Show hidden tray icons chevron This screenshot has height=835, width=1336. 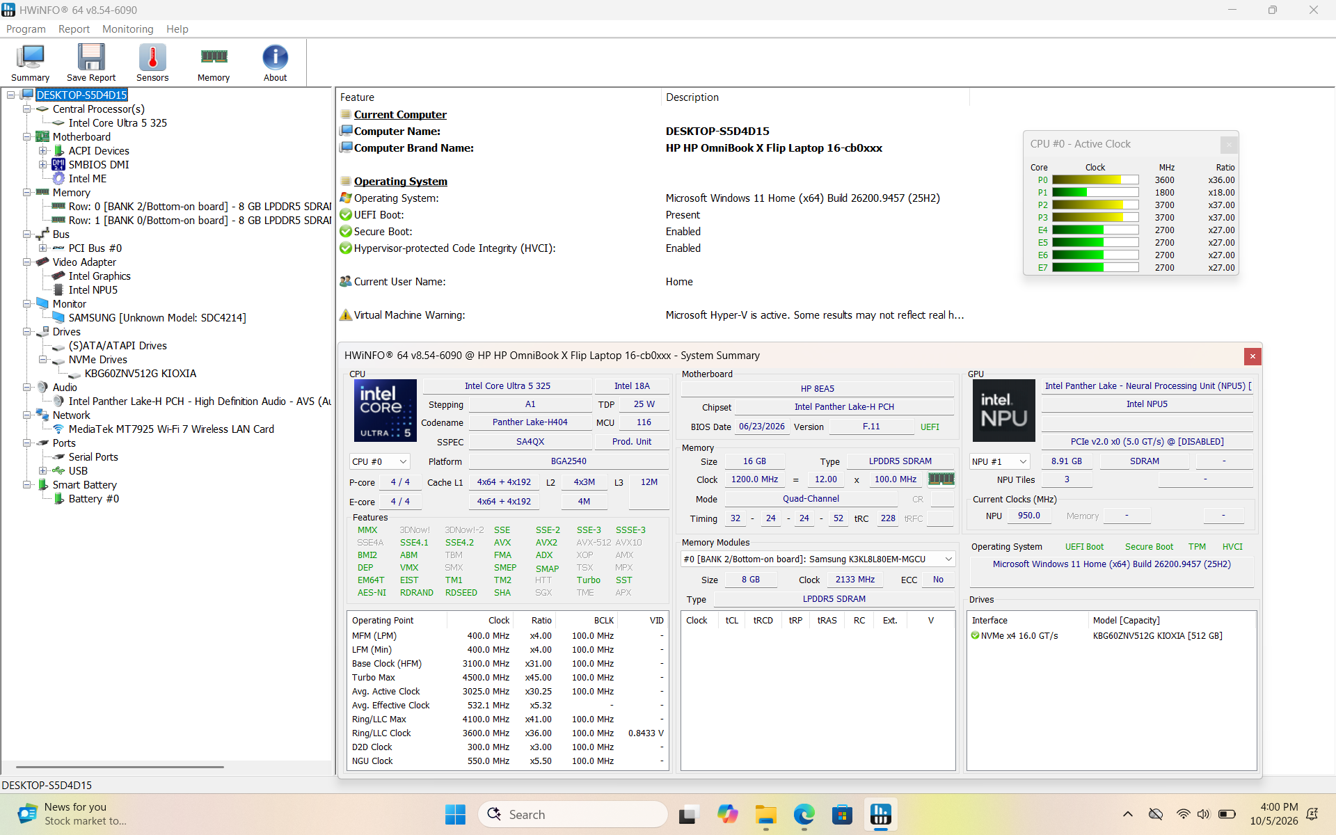tap(1128, 814)
